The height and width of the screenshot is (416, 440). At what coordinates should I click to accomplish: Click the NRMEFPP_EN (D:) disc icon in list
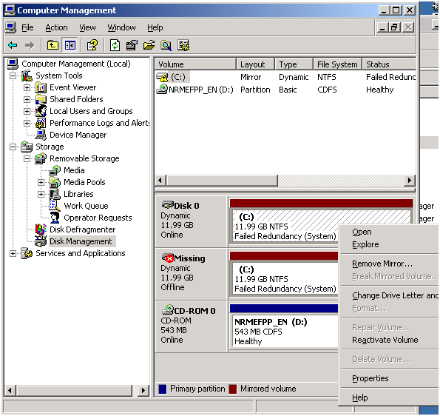pyautogui.click(x=162, y=90)
